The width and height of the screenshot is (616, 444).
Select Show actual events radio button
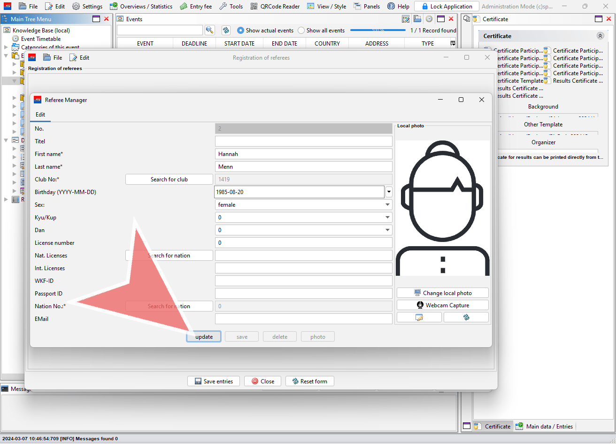[x=266, y=30]
